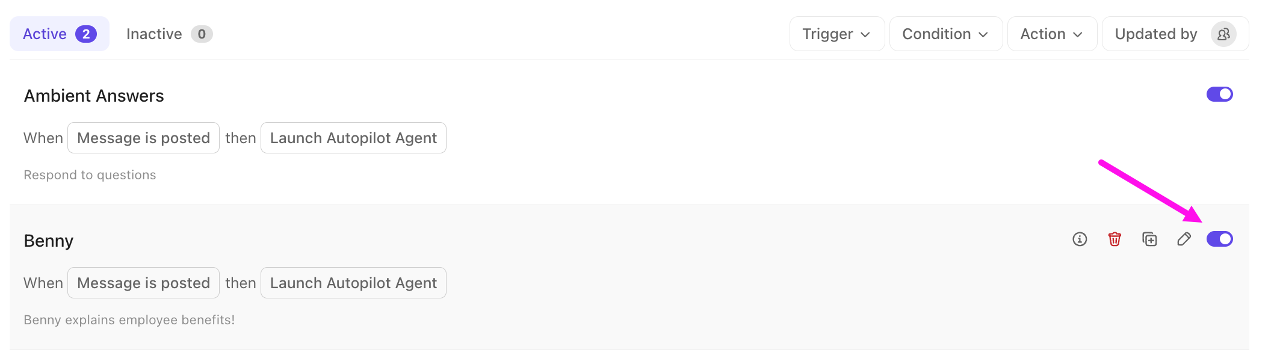Viewport: 1277px width, 361px height.
Task: Turn off the Benny automation toggle
Action: click(x=1219, y=239)
